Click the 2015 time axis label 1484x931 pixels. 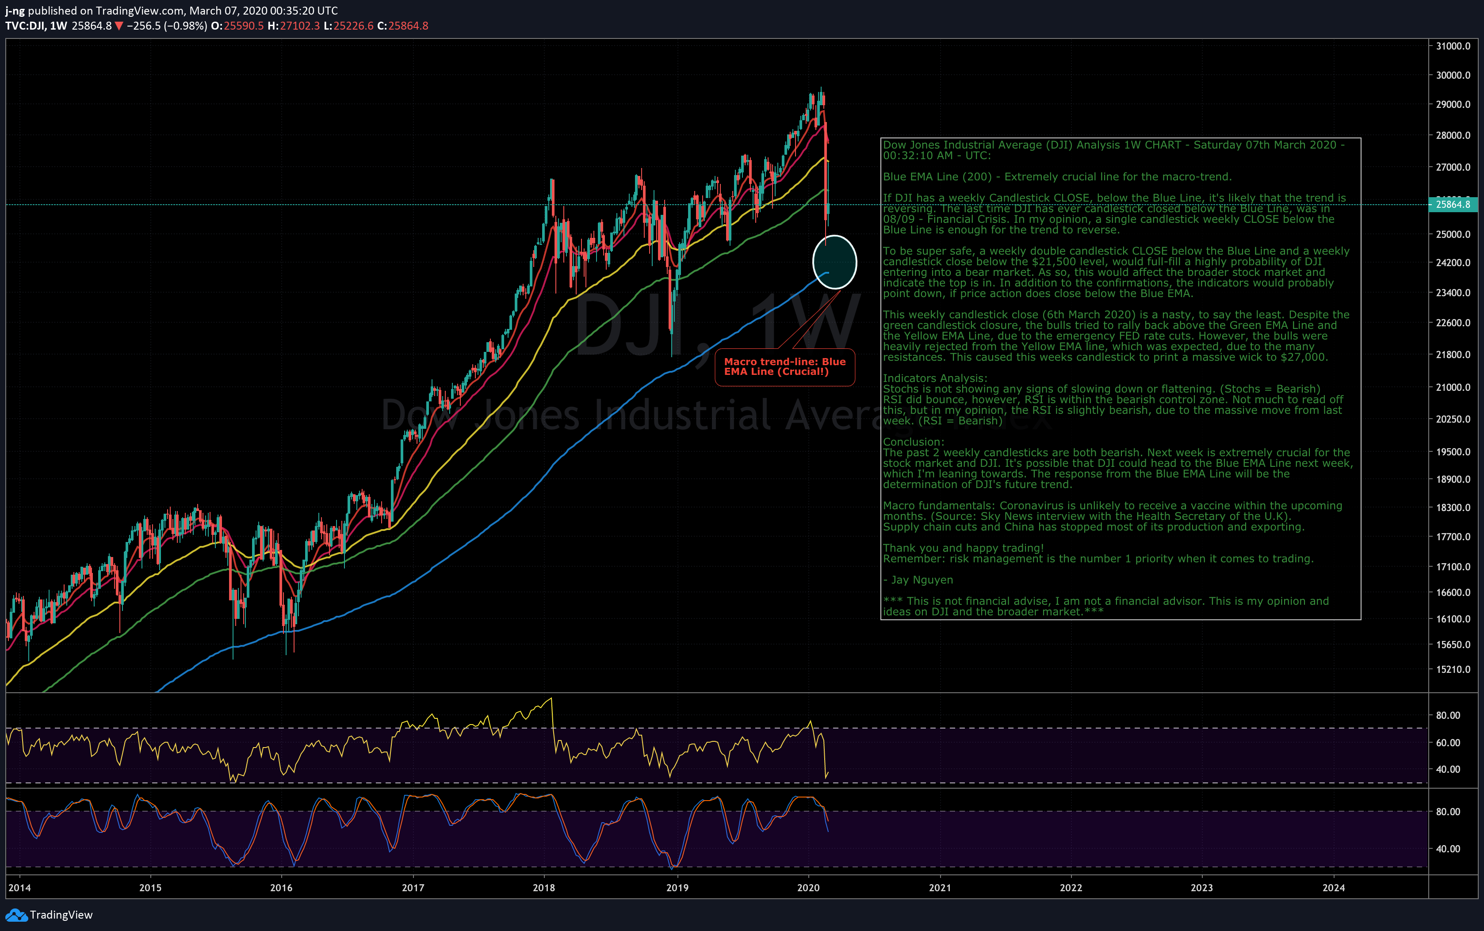(x=150, y=887)
